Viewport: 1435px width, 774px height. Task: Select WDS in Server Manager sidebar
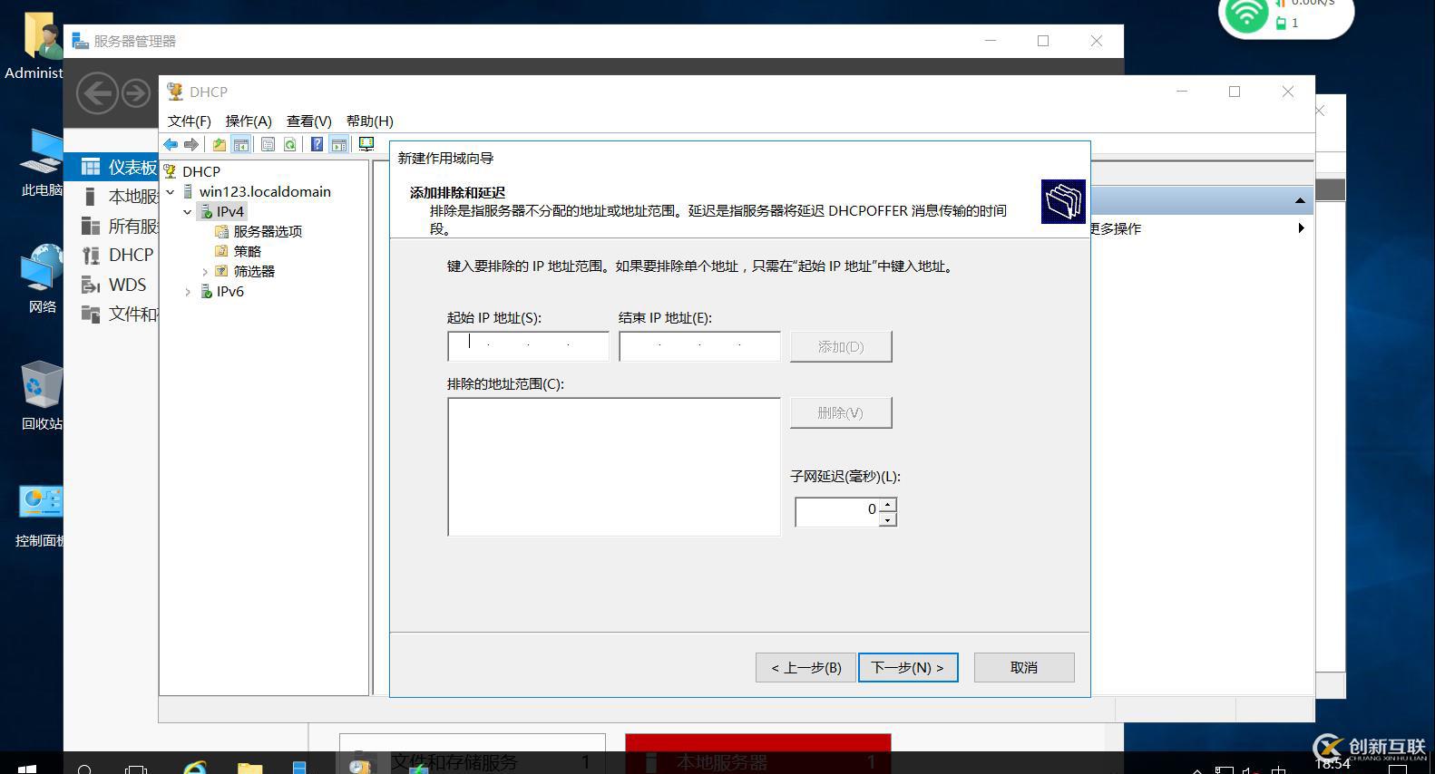113,285
